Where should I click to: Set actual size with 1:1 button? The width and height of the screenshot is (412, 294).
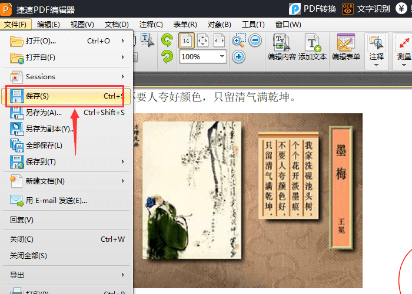(x=187, y=40)
